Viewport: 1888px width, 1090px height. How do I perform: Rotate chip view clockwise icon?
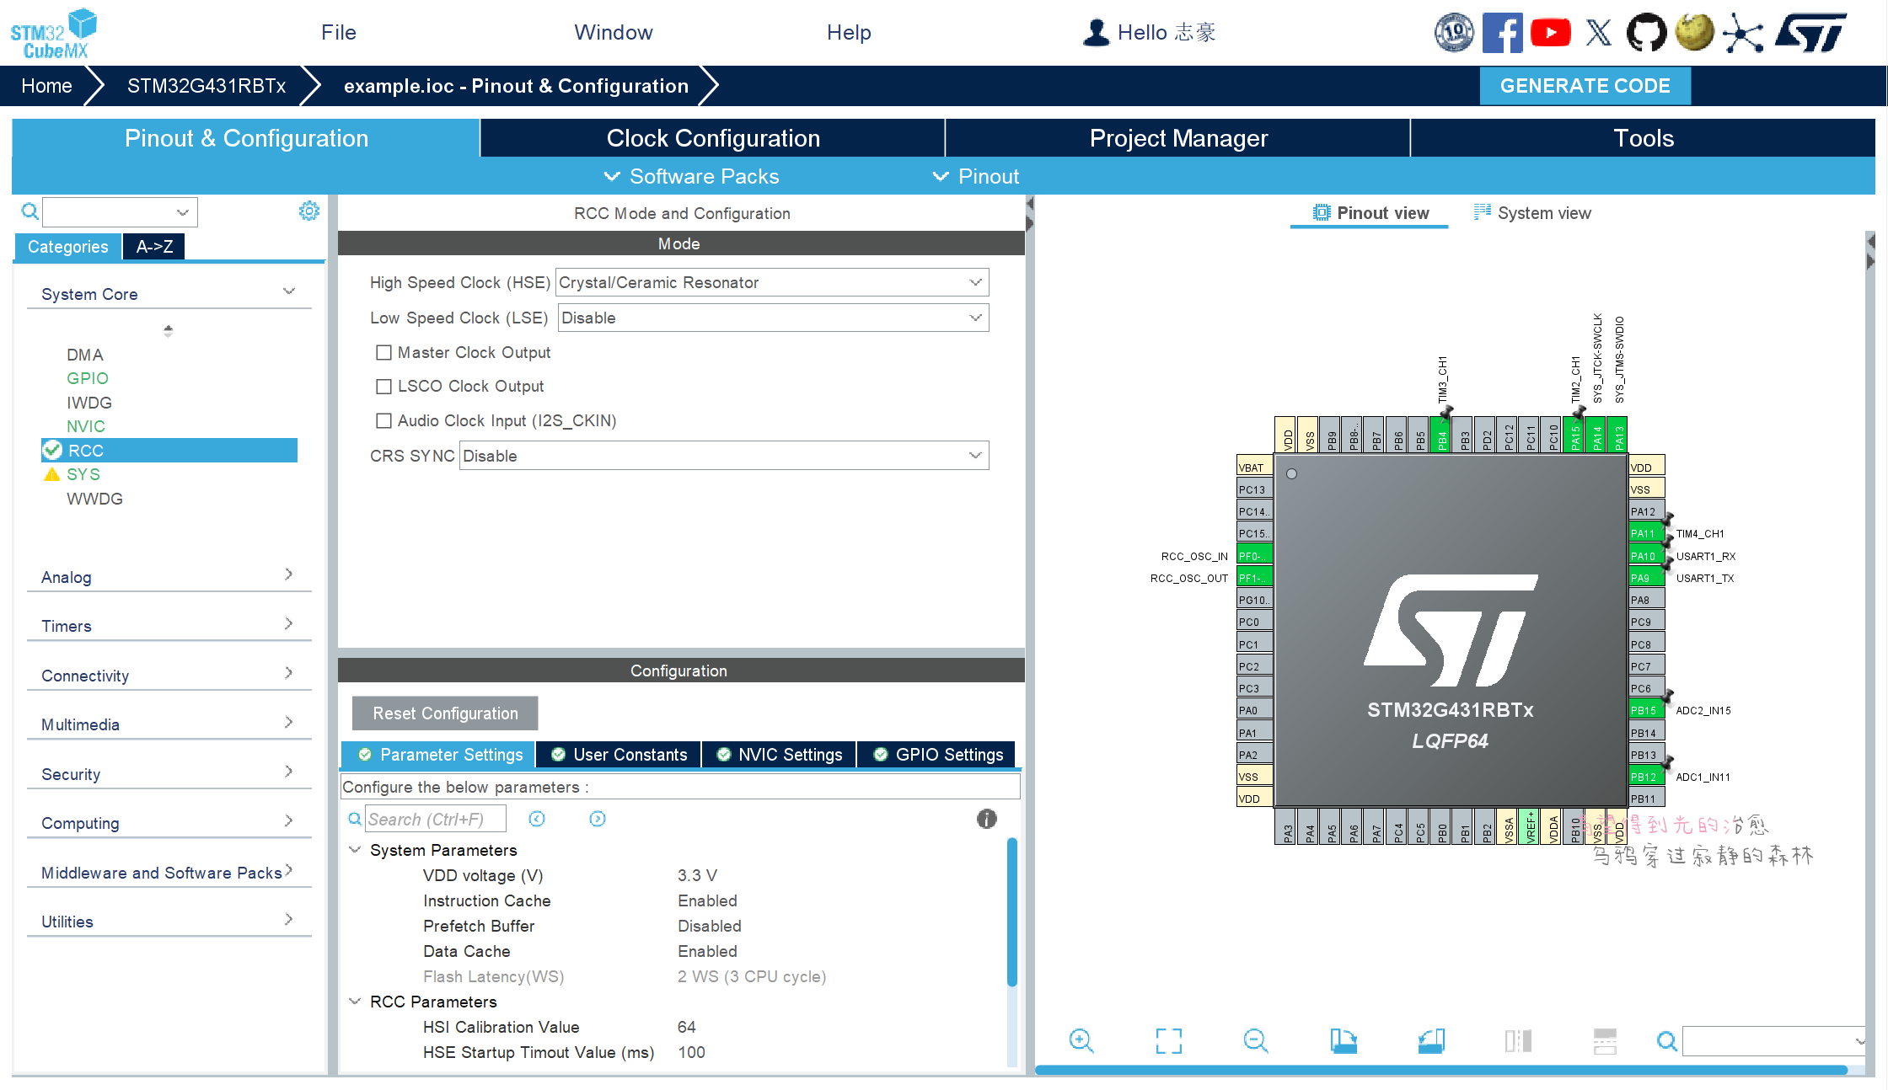[x=1343, y=1041]
